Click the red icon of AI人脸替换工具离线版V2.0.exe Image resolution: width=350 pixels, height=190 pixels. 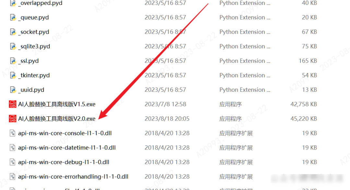[x=13, y=119]
